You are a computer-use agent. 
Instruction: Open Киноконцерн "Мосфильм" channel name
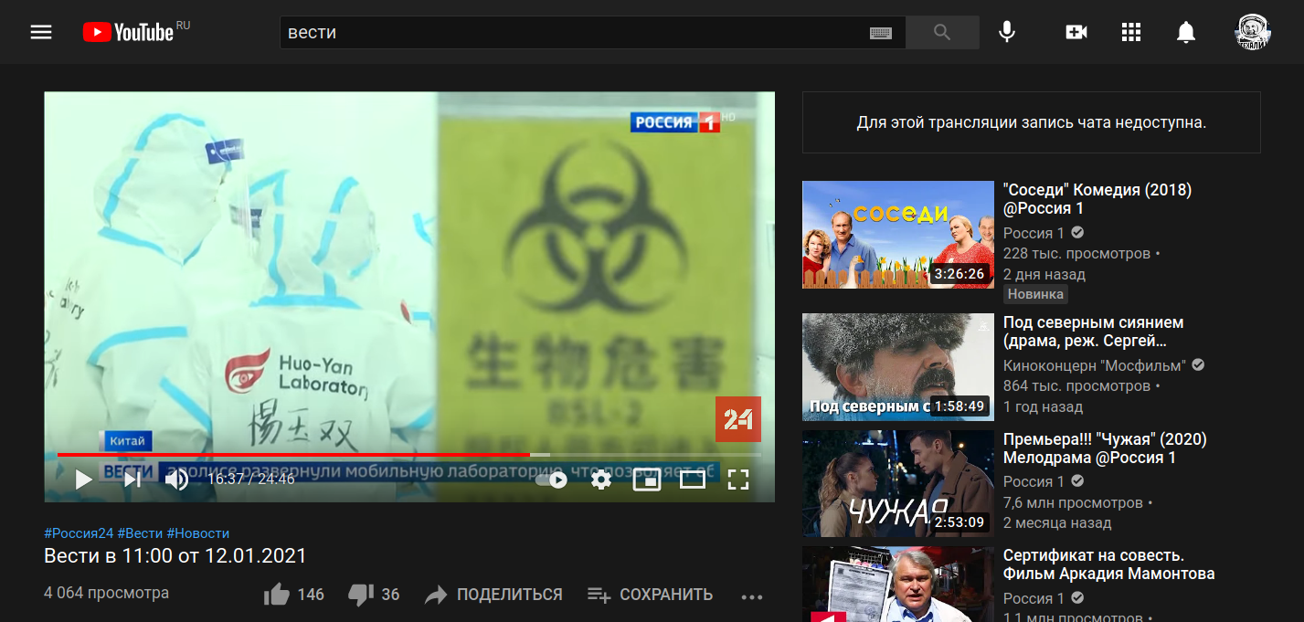tap(1095, 365)
